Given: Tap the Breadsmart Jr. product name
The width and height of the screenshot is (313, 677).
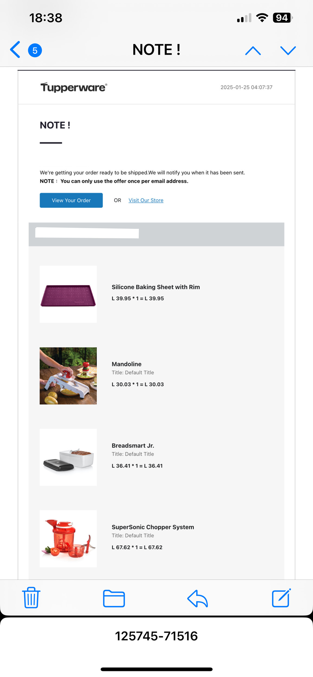Looking at the screenshot, I should click(x=133, y=446).
